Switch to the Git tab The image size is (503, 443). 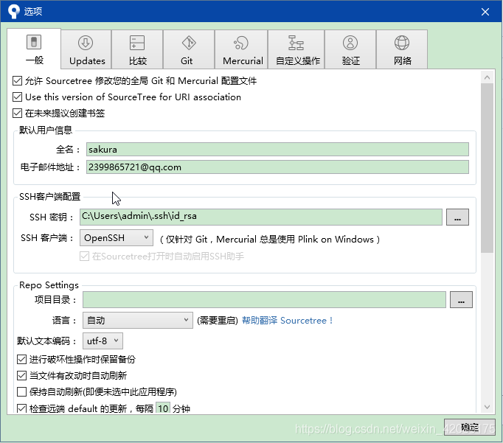(x=189, y=49)
